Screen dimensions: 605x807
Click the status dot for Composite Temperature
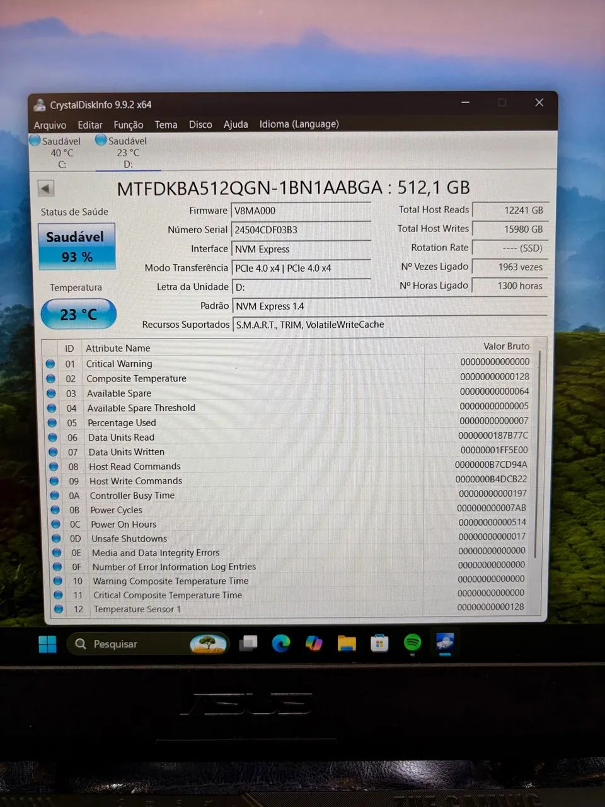pyautogui.click(x=51, y=378)
